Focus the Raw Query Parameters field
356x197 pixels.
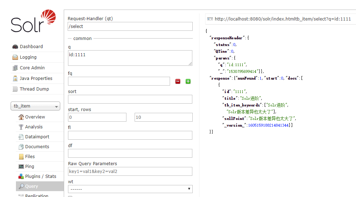tap(130, 172)
